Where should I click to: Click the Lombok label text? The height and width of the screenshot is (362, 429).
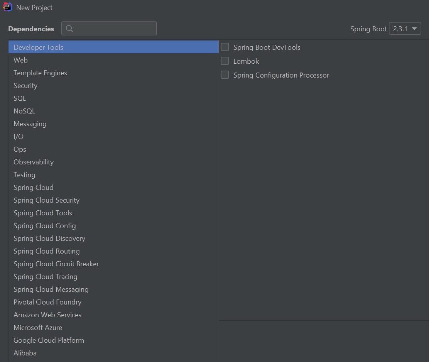[x=246, y=61]
